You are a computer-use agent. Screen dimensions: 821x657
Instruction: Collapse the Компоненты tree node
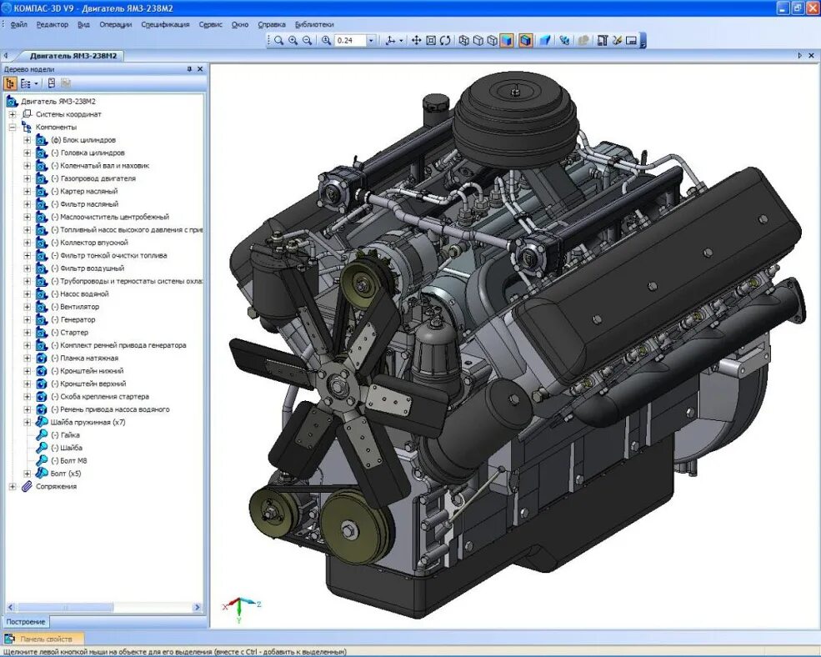point(13,128)
